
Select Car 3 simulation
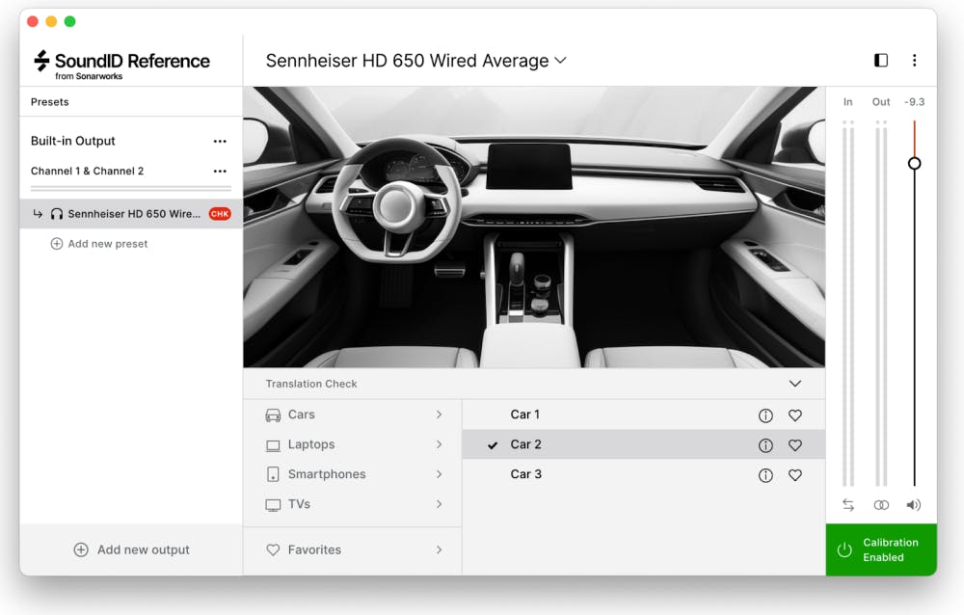[643, 474]
